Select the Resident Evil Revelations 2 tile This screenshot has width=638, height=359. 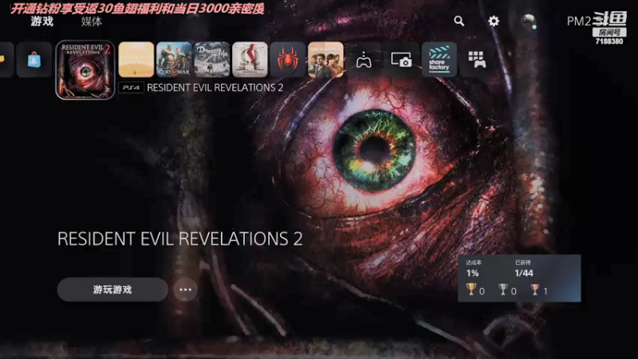coord(85,69)
